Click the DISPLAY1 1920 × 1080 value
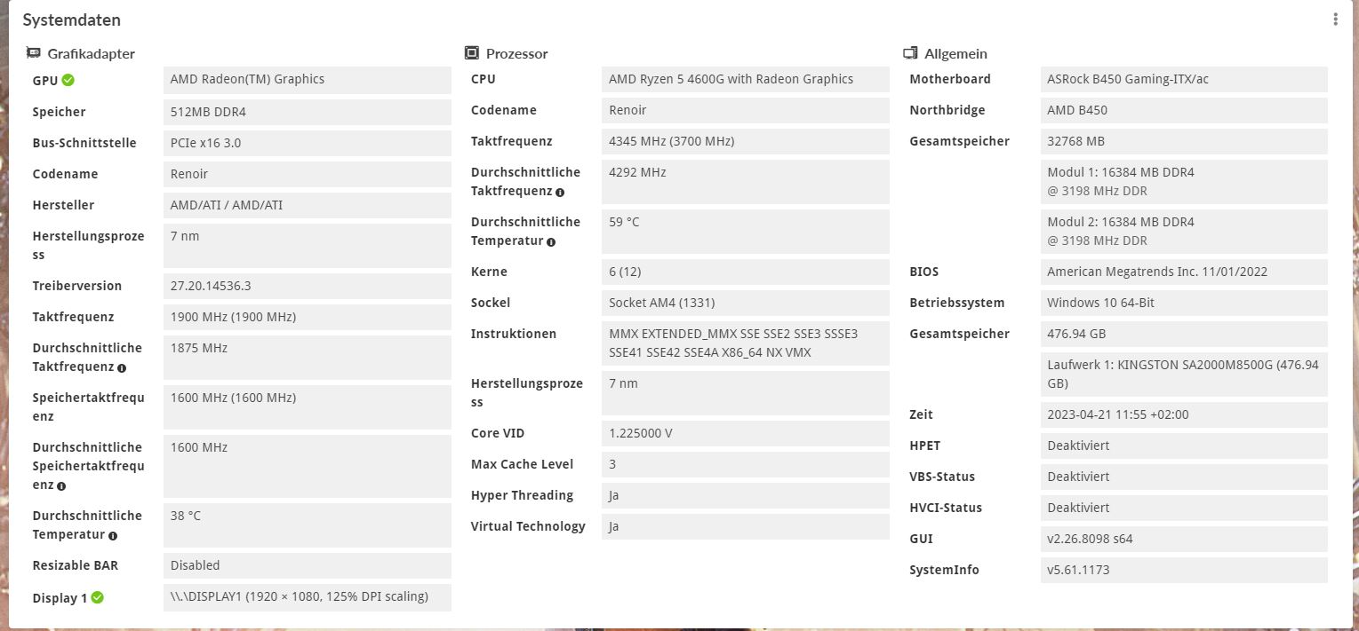 pos(308,597)
